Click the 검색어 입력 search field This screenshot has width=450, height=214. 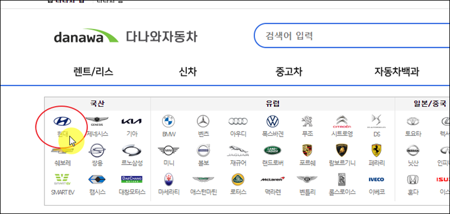pyautogui.click(x=352, y=35)
